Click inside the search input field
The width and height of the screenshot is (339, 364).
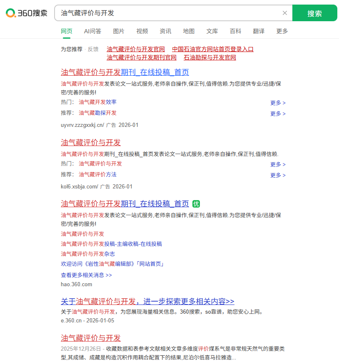click(x=167, y=13)
